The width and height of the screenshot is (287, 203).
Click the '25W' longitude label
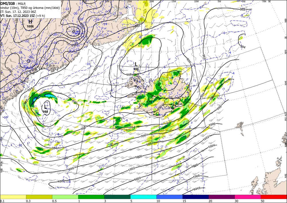(x=129, y=1)
